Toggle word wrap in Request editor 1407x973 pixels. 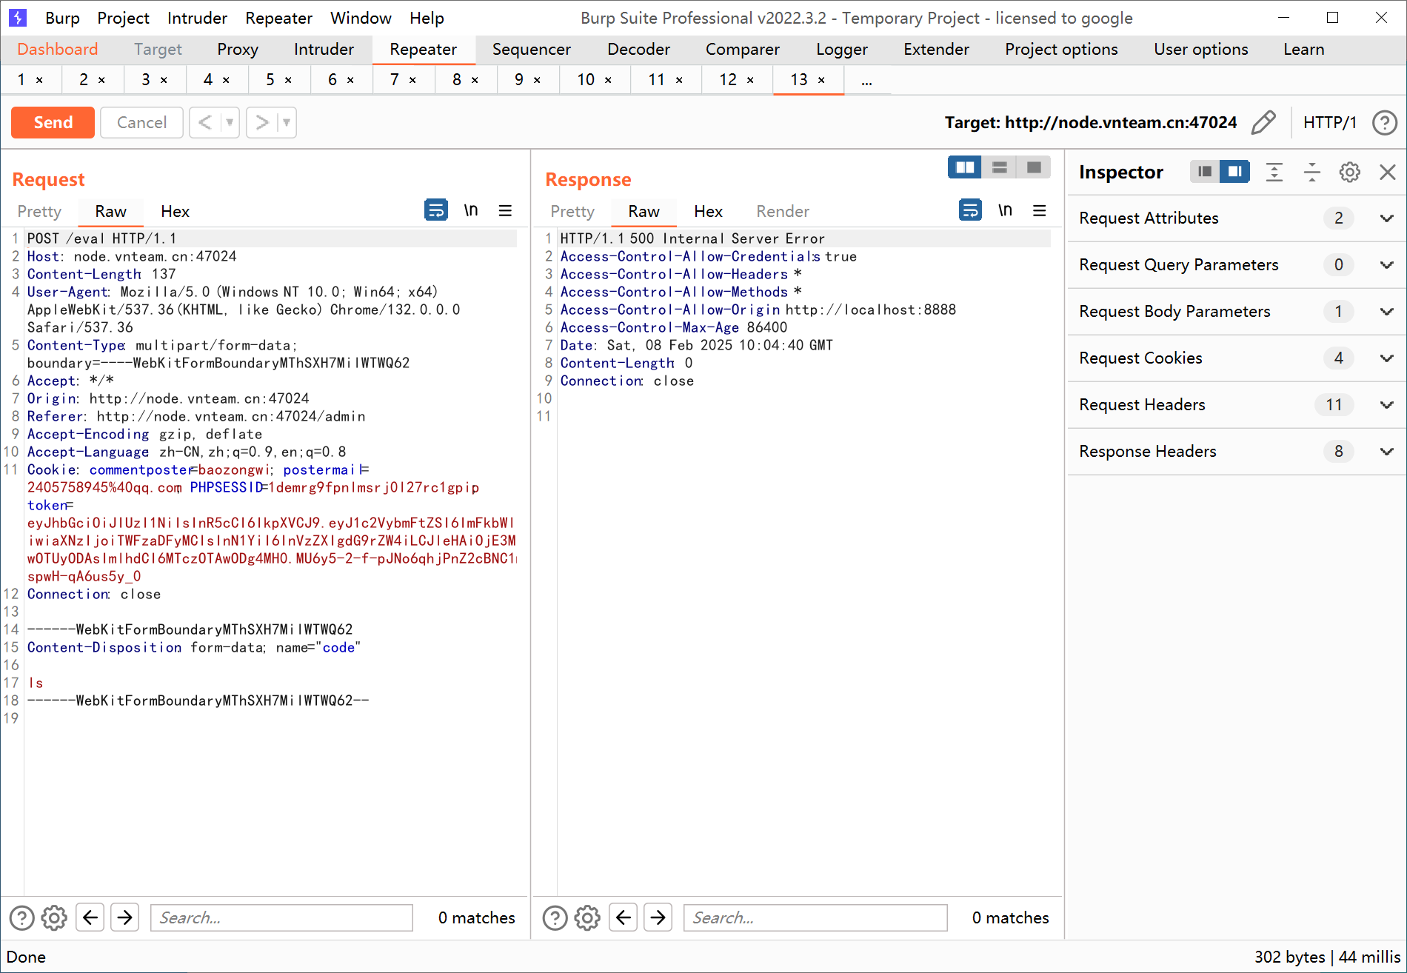point(435,211)
